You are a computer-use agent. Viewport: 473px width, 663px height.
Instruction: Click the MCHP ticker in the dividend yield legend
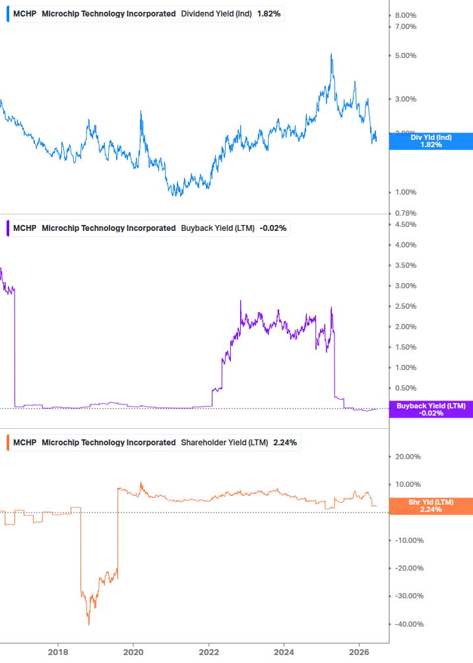(24, 14)
